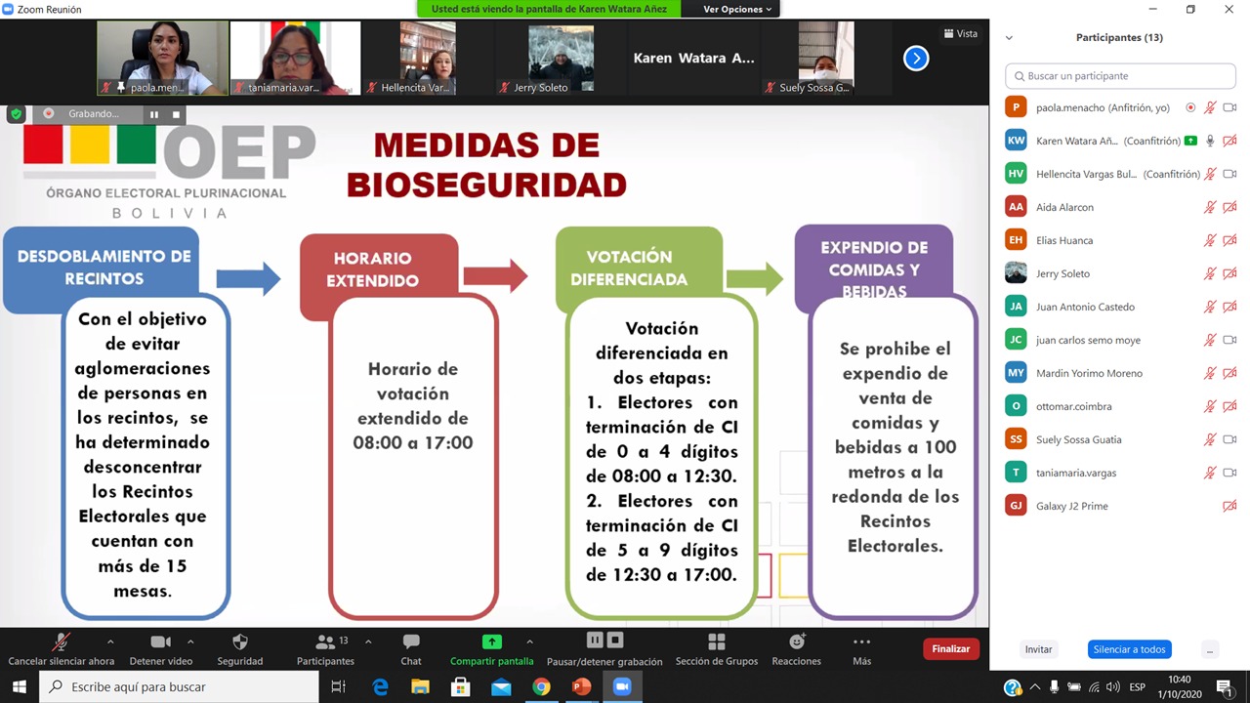The image size is (1250, 703).
Task: Open the Vista layout menu
Action: (960, 33)
